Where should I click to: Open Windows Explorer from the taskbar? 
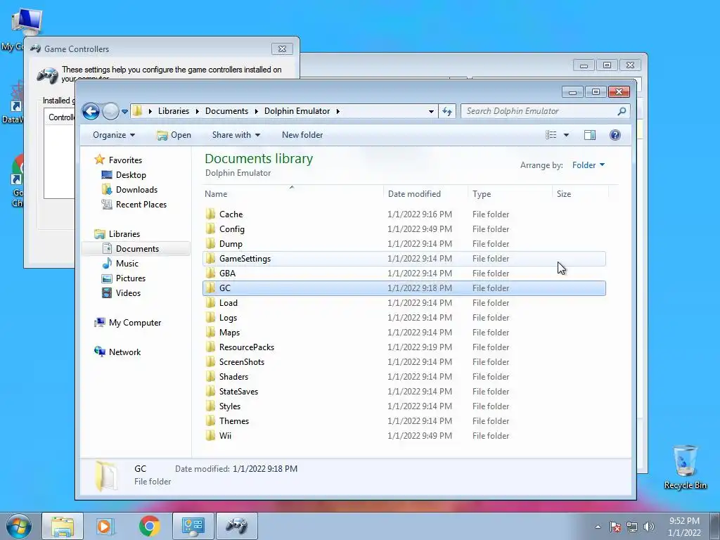(x=63, y=526)
